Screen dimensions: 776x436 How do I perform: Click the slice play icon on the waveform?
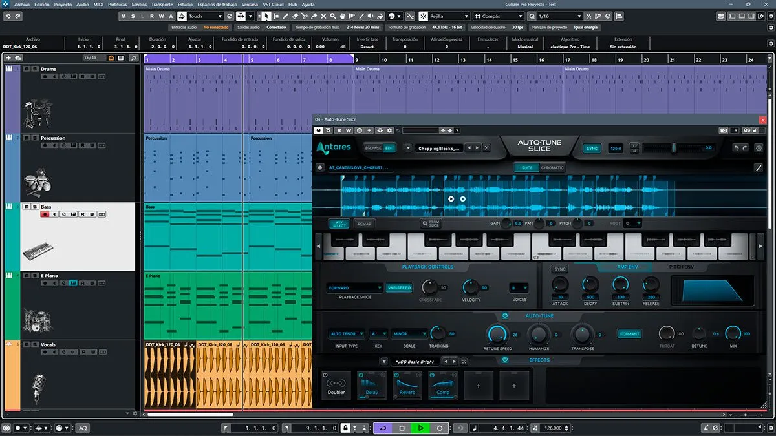click(451, 199)
